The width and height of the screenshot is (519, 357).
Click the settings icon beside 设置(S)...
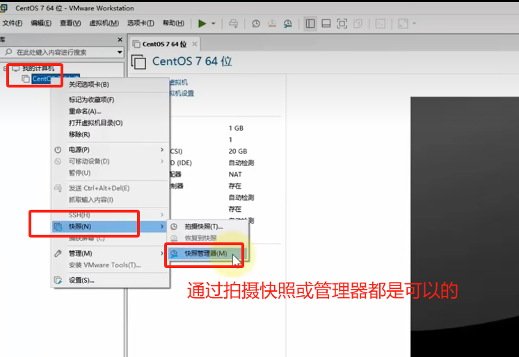point(58,281)
